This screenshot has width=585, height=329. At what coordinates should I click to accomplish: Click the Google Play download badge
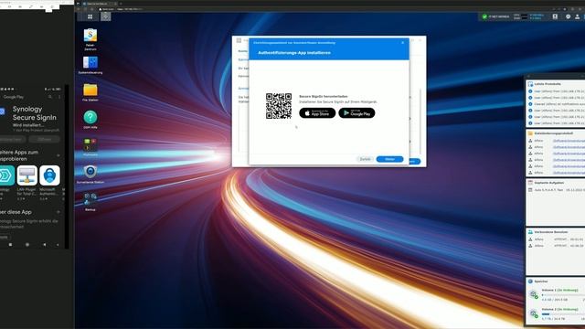coord(356,113)
